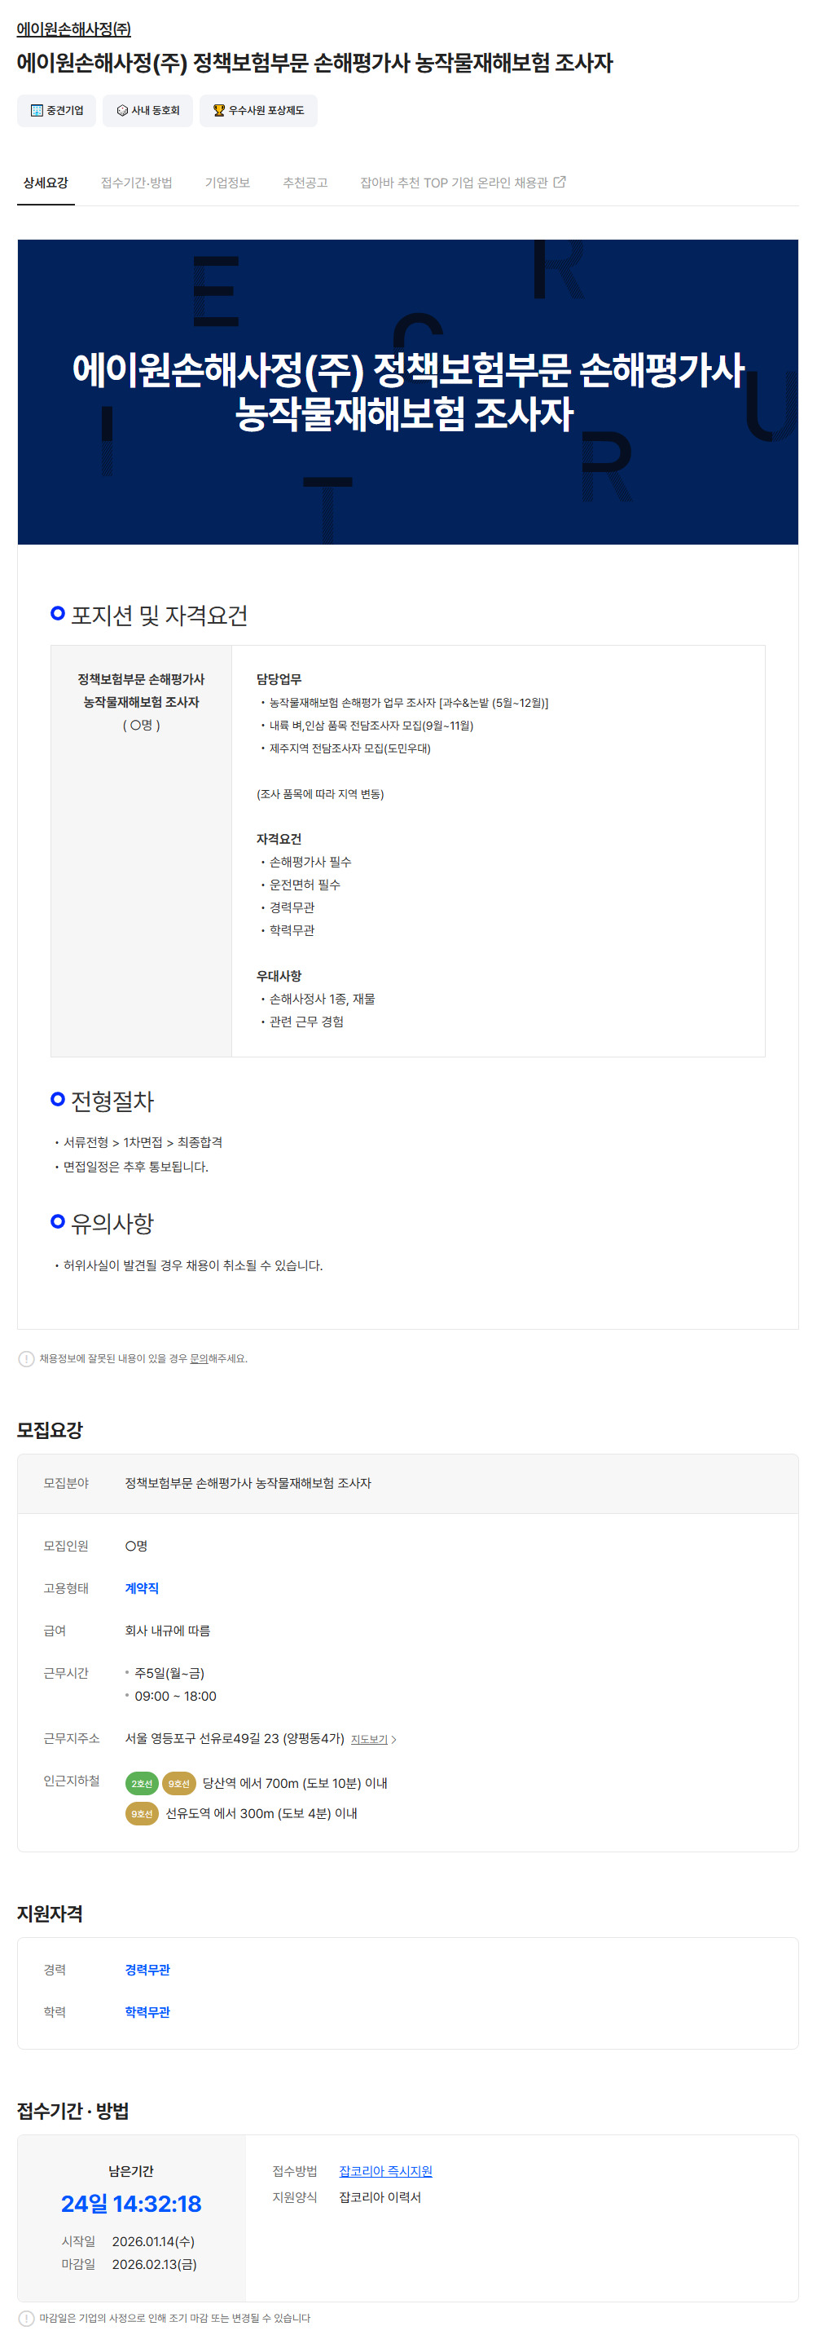817x2335 pixels.
Task: Open the 접수기간·방법 tab
Action: point(136,183)
